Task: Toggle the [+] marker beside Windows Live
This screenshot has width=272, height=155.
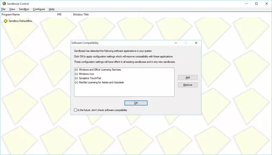Action: click(x=76, y=74)
